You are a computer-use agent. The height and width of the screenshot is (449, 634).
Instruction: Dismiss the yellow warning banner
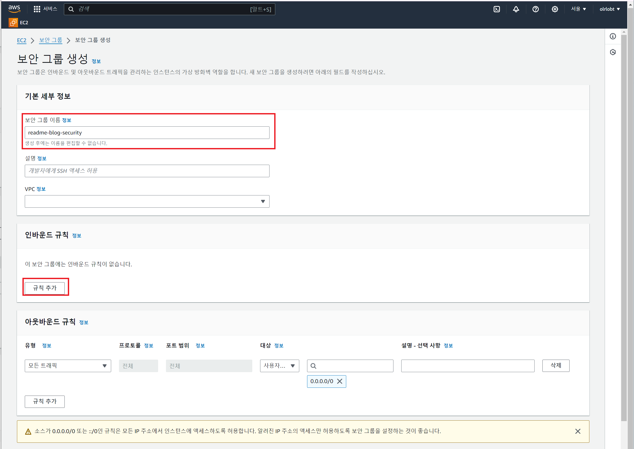tap(578, 431)
